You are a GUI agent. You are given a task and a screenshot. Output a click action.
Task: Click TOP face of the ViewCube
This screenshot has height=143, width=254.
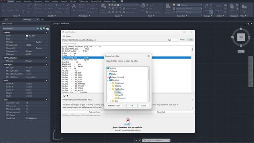(x=241, y=37)
